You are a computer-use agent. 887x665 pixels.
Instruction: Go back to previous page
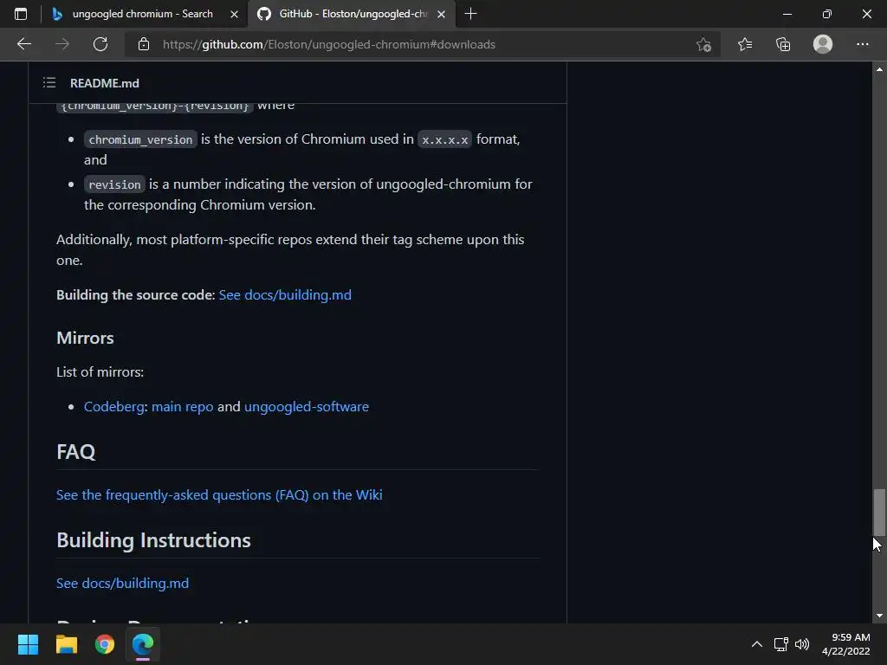pyautogui.click(x=23, y=44)
